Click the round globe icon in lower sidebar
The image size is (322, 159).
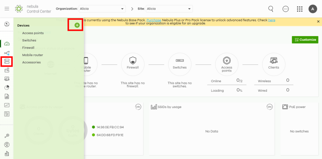coord(7,145)
